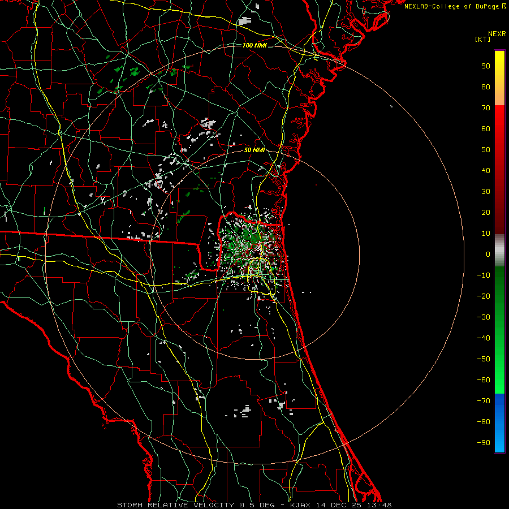Click the 0.5 DEG elevation text
Screen dimensions: 509x509
pos(257,505)
